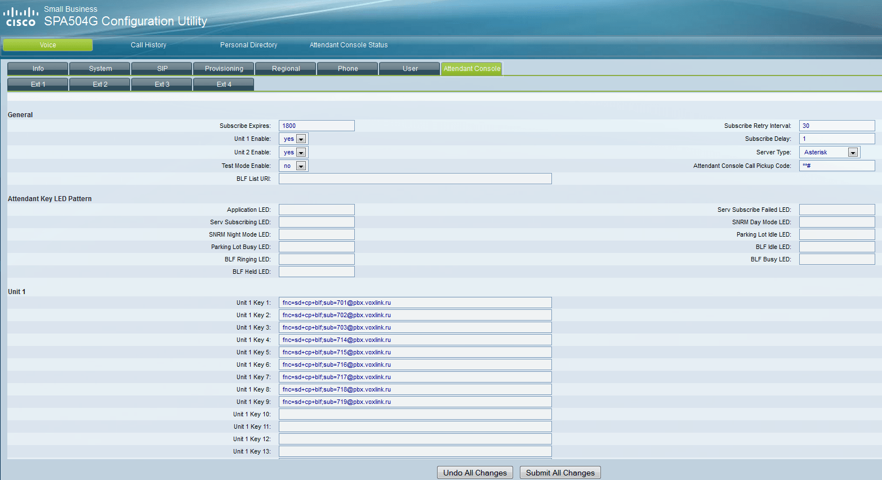Click the Undo All Changes button
The height and width of the screenshot is (480, 882).
point(475,473)
